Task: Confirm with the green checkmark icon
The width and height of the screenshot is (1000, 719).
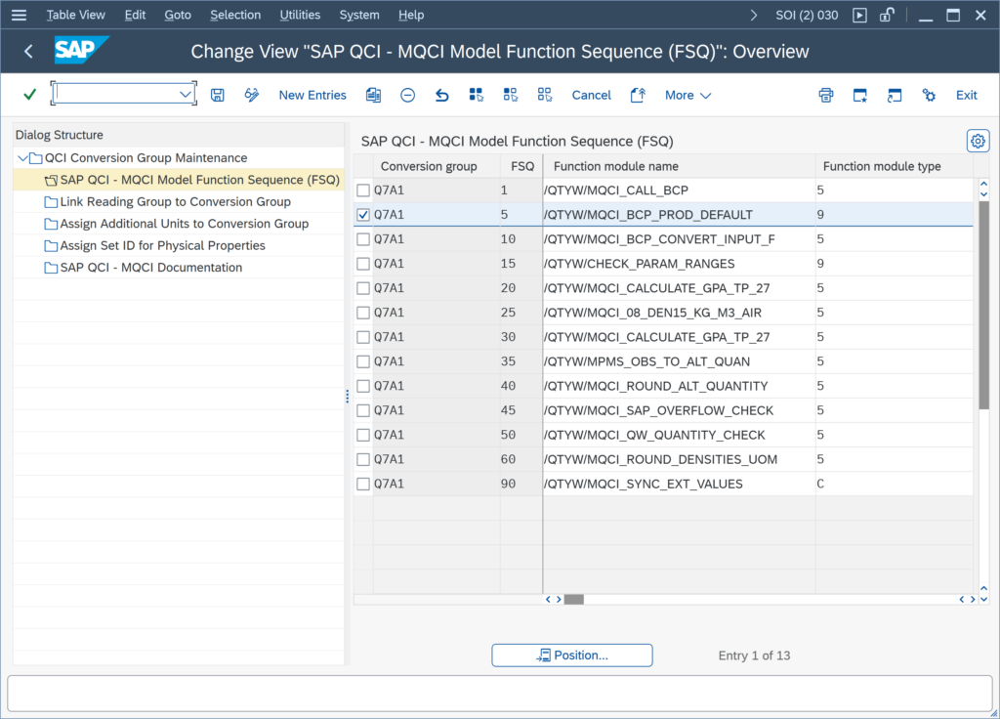Action: pos(29,95)
